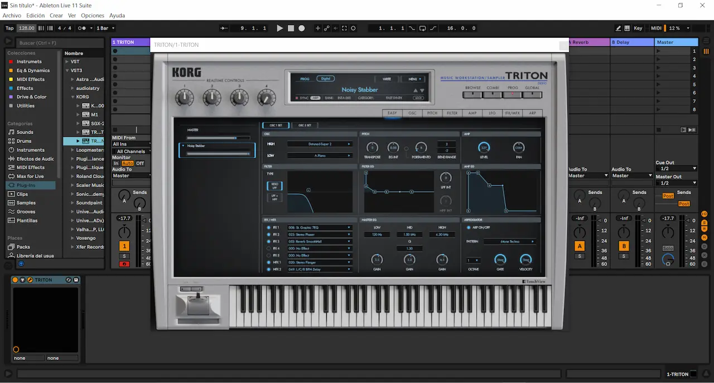Image resolution: width=714 pixels, height=383 pixels.
Task: Open the Archivo menu
Action: coord(12,16)
